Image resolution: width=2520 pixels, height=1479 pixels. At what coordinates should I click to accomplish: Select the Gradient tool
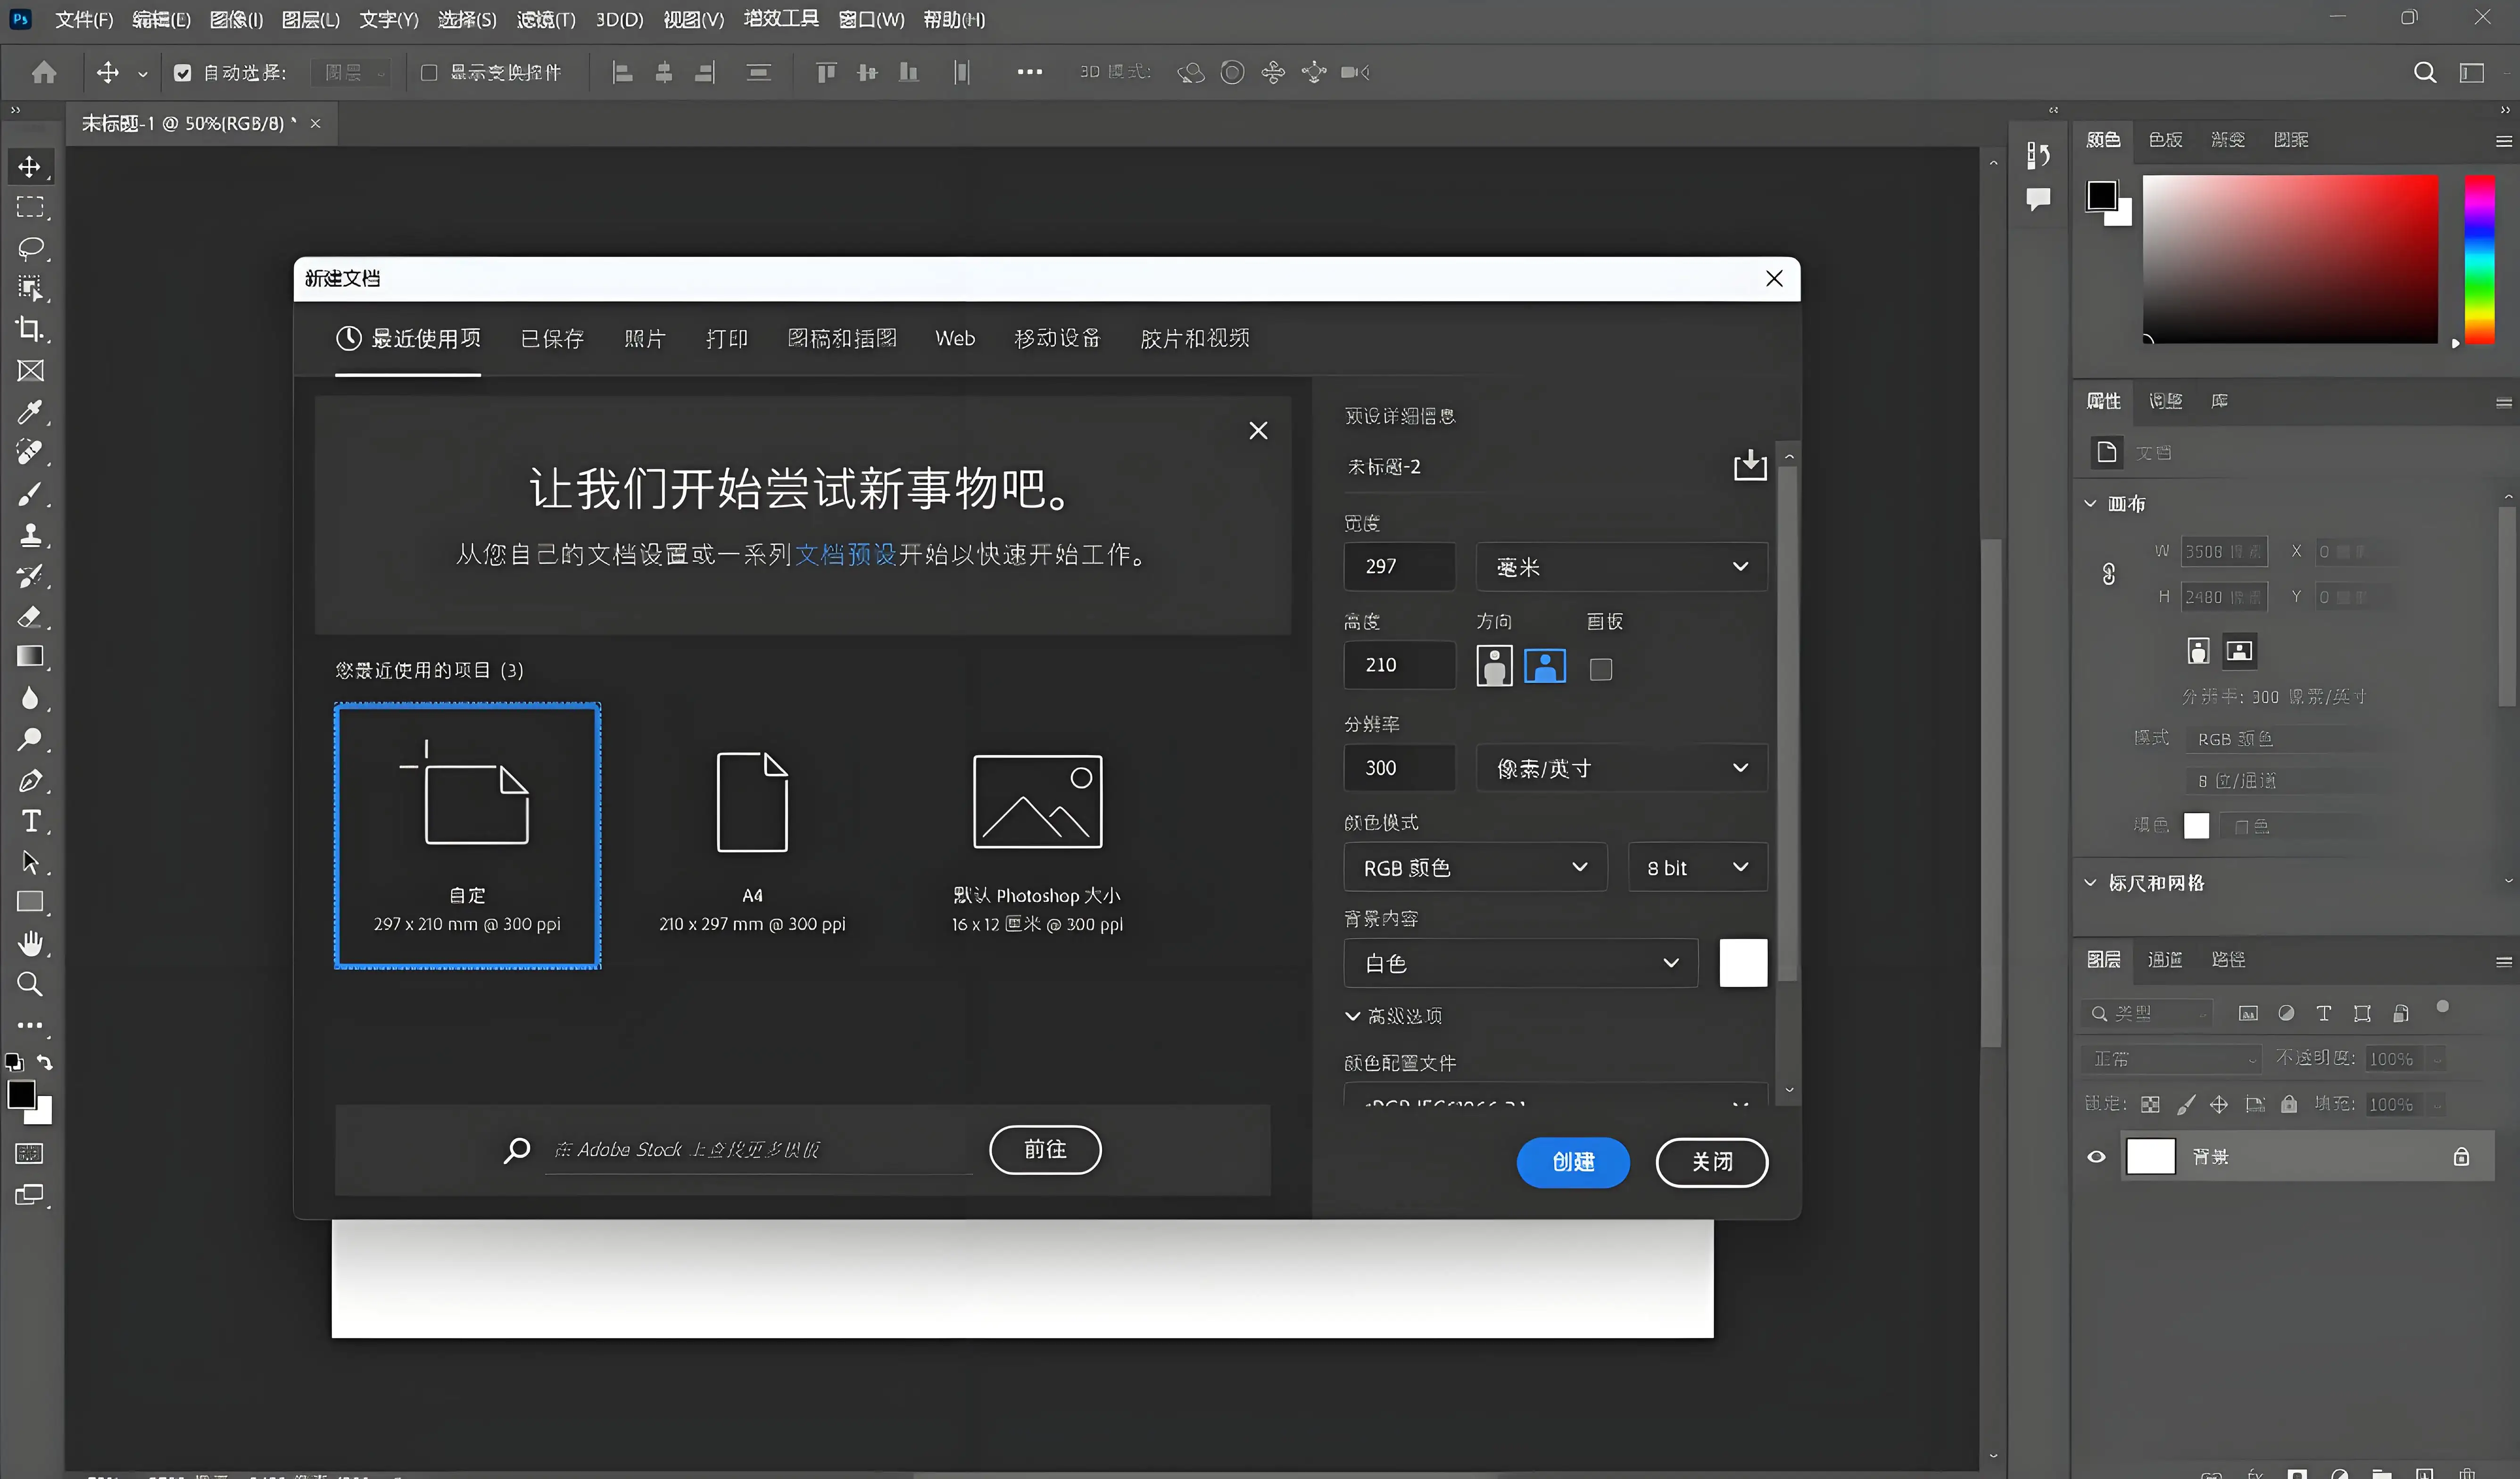[x=30, y=657]
